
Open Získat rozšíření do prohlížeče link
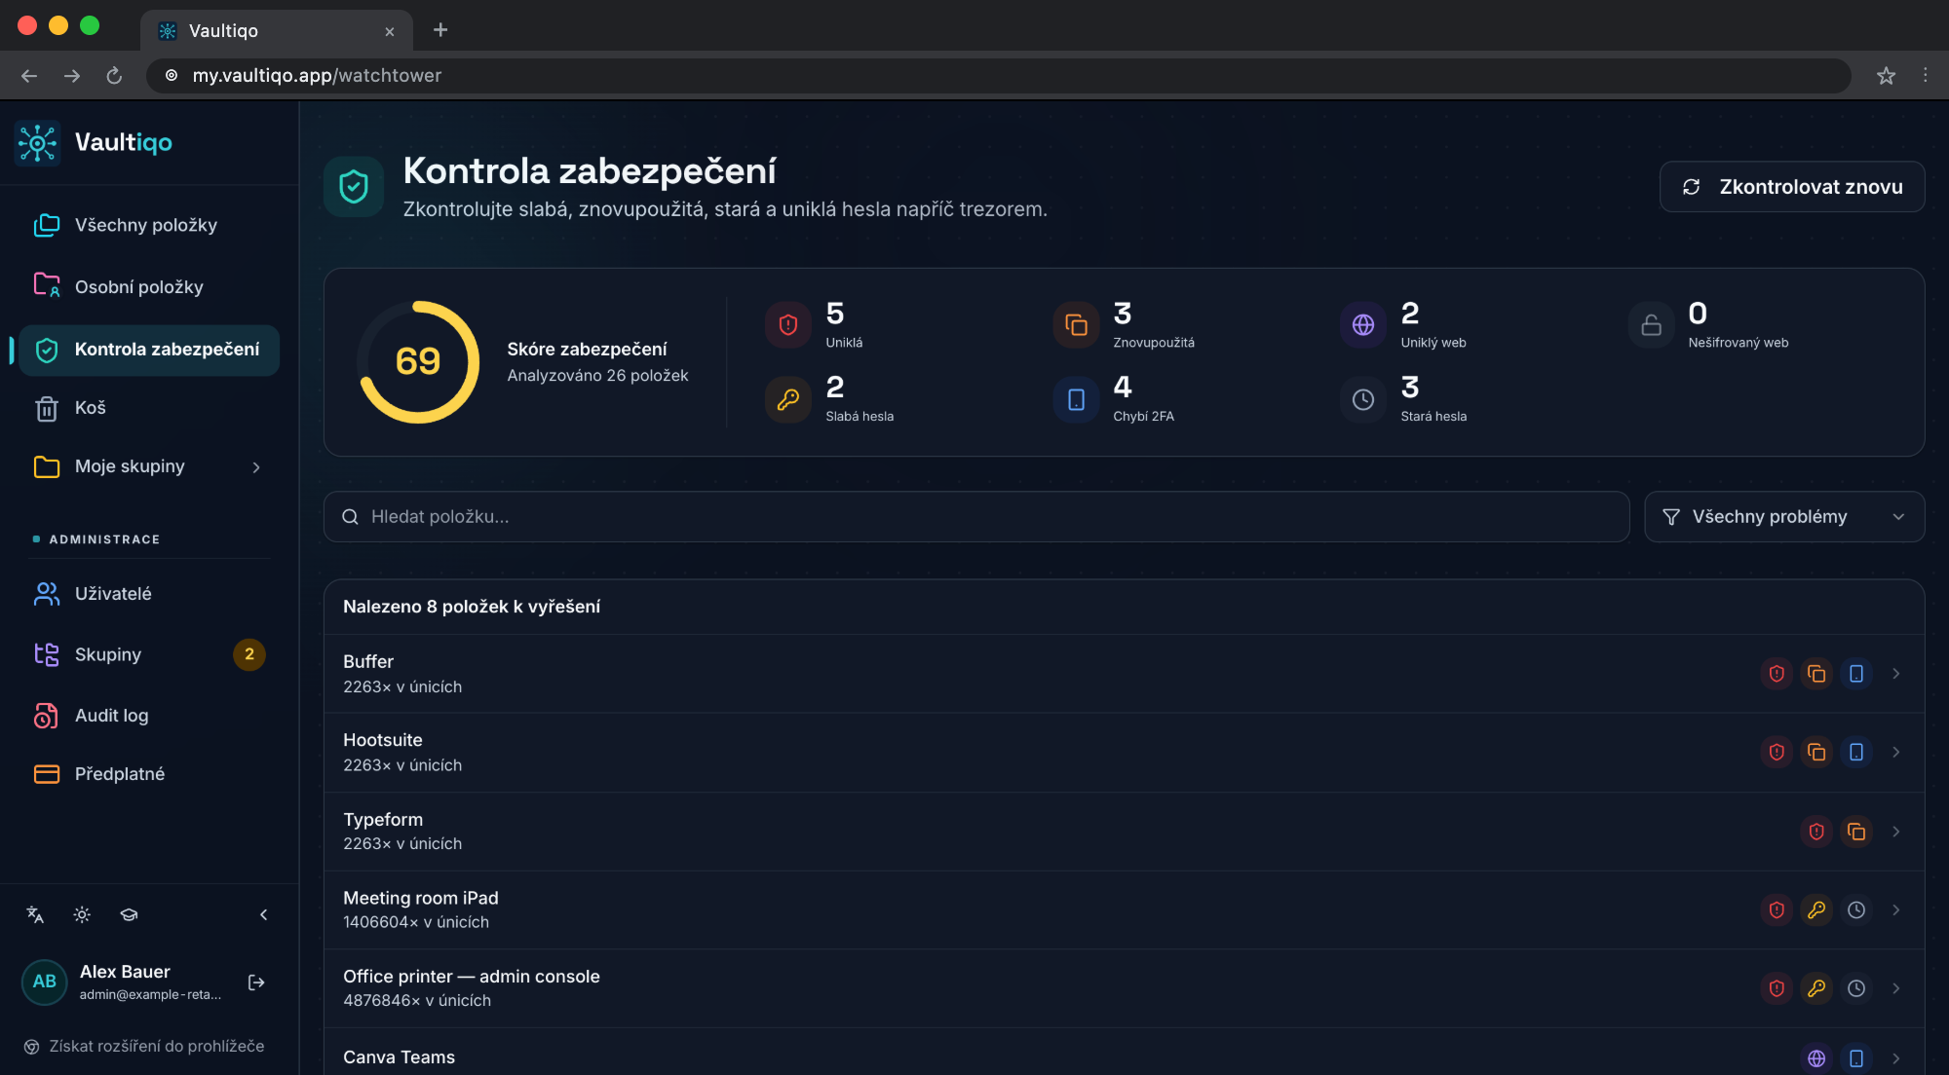pyautogui.click(x=144, y=1047)
